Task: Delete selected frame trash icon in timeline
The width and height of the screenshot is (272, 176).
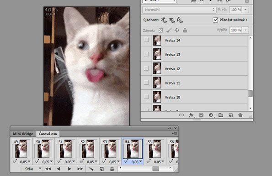Action: point(112,169)
